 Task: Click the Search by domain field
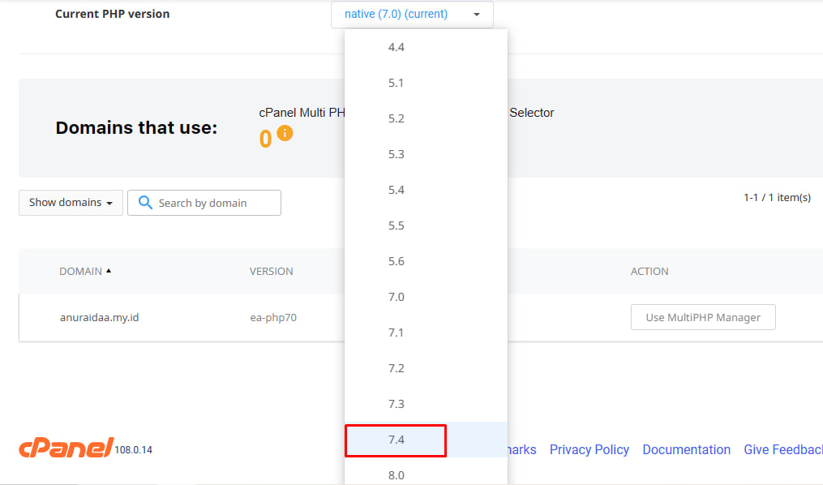tap(204, 203)
